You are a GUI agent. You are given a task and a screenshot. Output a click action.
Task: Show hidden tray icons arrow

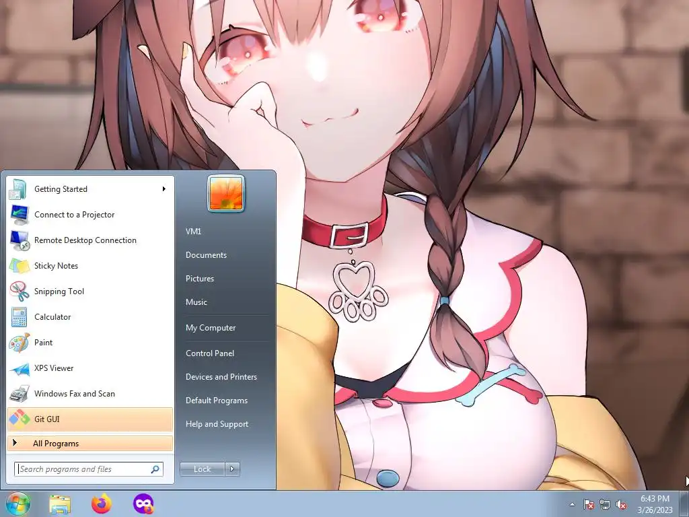click(572, 505)
